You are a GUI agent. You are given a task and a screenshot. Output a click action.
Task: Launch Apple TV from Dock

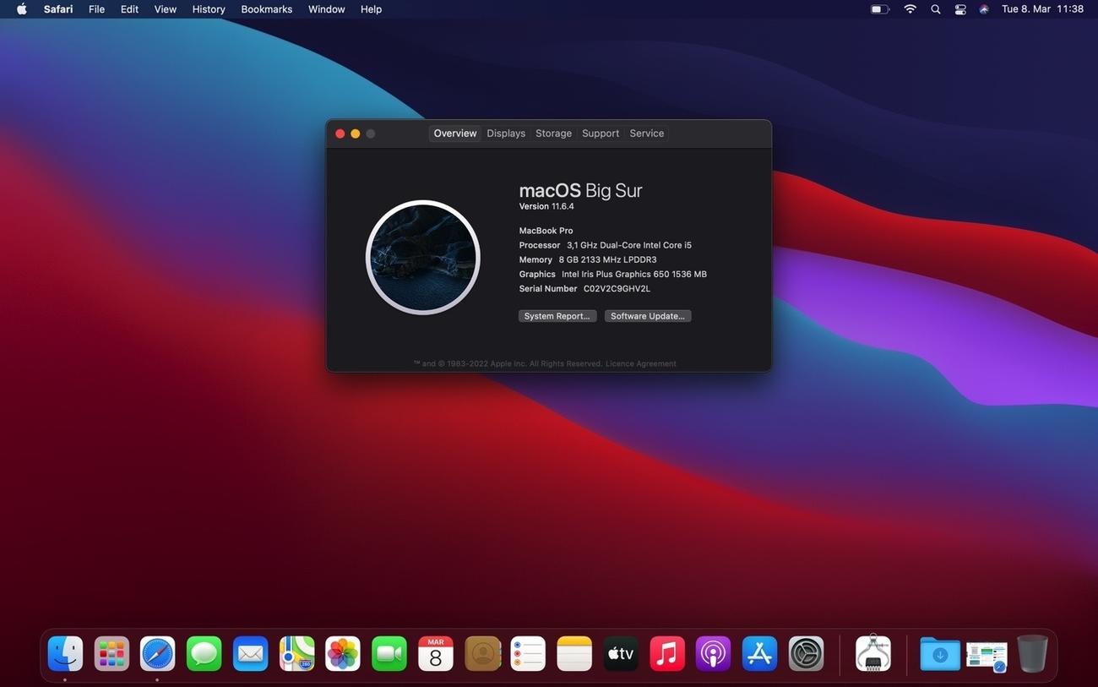point(621,654)
